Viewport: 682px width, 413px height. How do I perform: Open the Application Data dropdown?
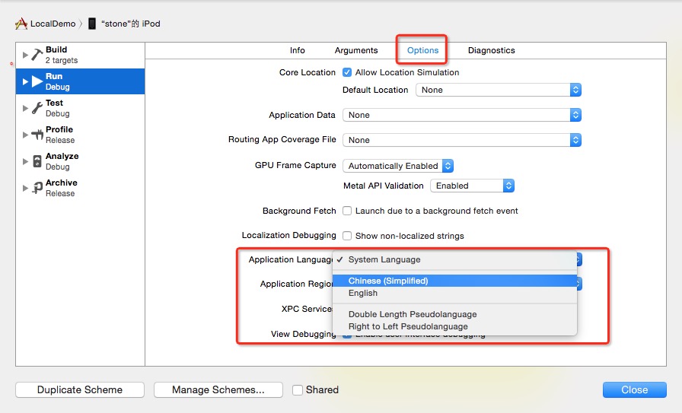point(462,115)
